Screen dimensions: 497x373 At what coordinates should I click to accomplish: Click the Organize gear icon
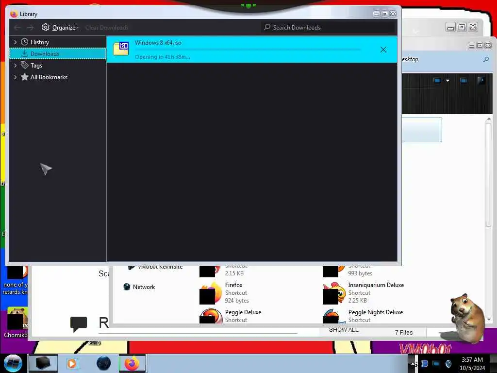pyautogui.click(x=46, y=27)
